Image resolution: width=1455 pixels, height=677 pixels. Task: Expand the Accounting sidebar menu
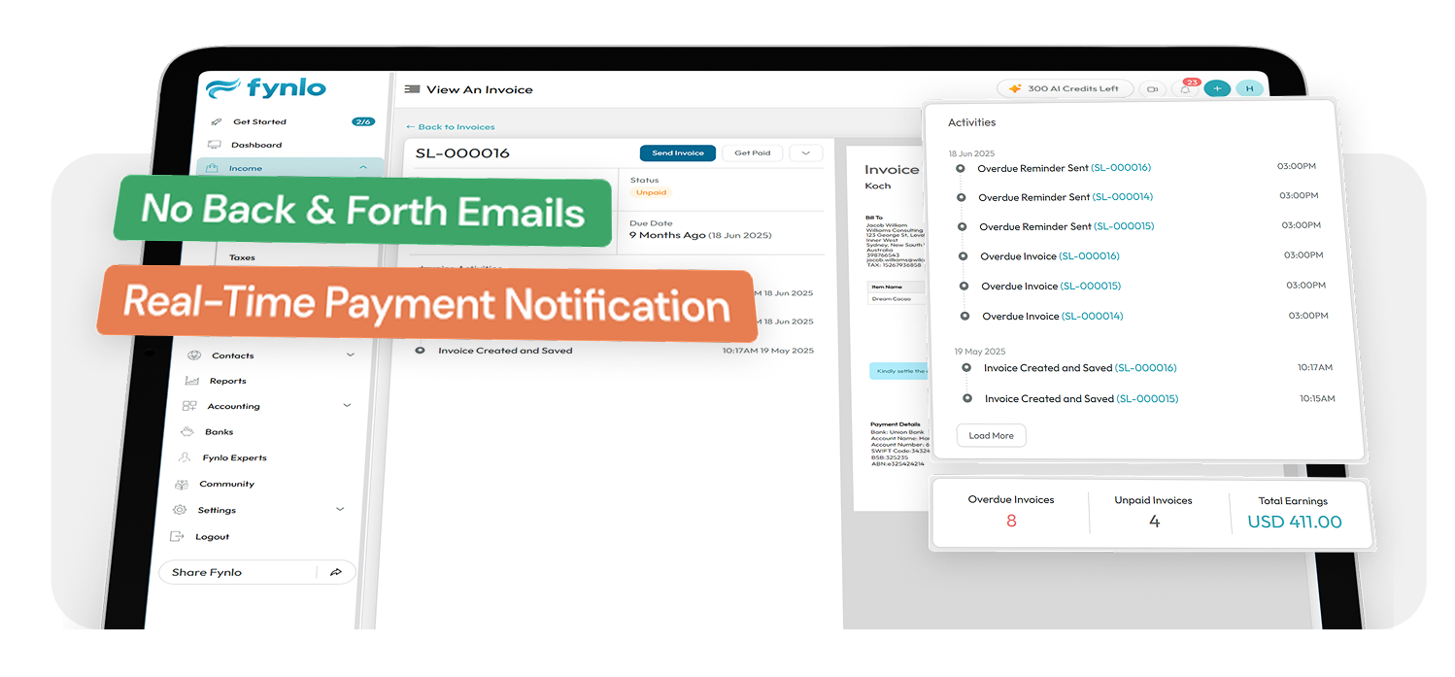(347, 406)
